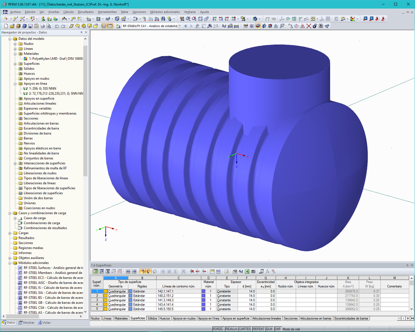Toggle CARTES option in status bar
The image size is (415, 332).
[x=244, y=329]
